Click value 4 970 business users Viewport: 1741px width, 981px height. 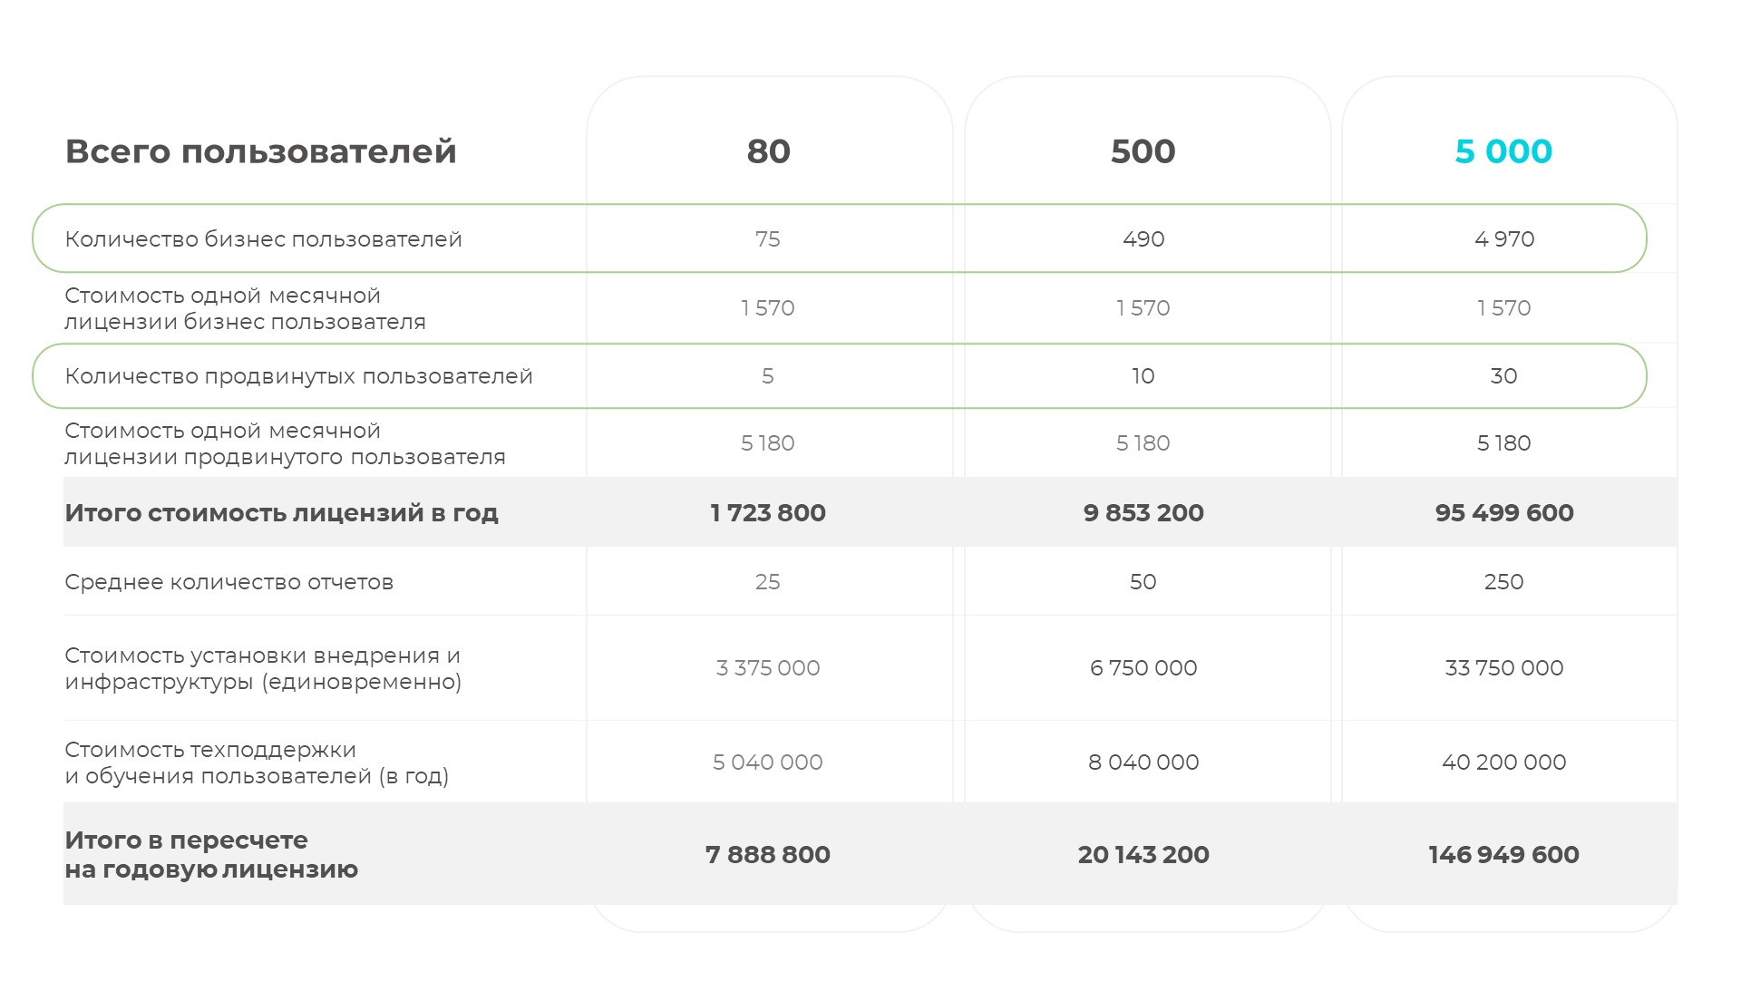pos(1504,239)
